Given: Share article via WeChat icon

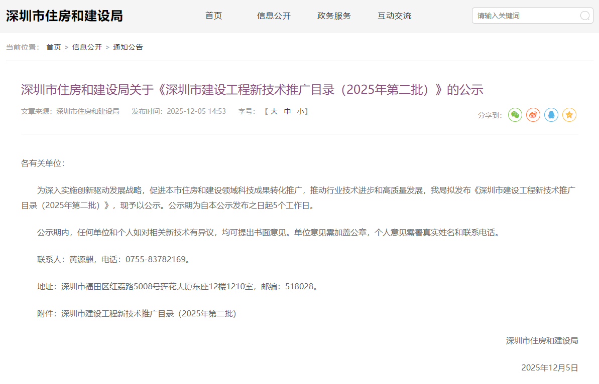Looking at the screenshot, I should (515, 115).
